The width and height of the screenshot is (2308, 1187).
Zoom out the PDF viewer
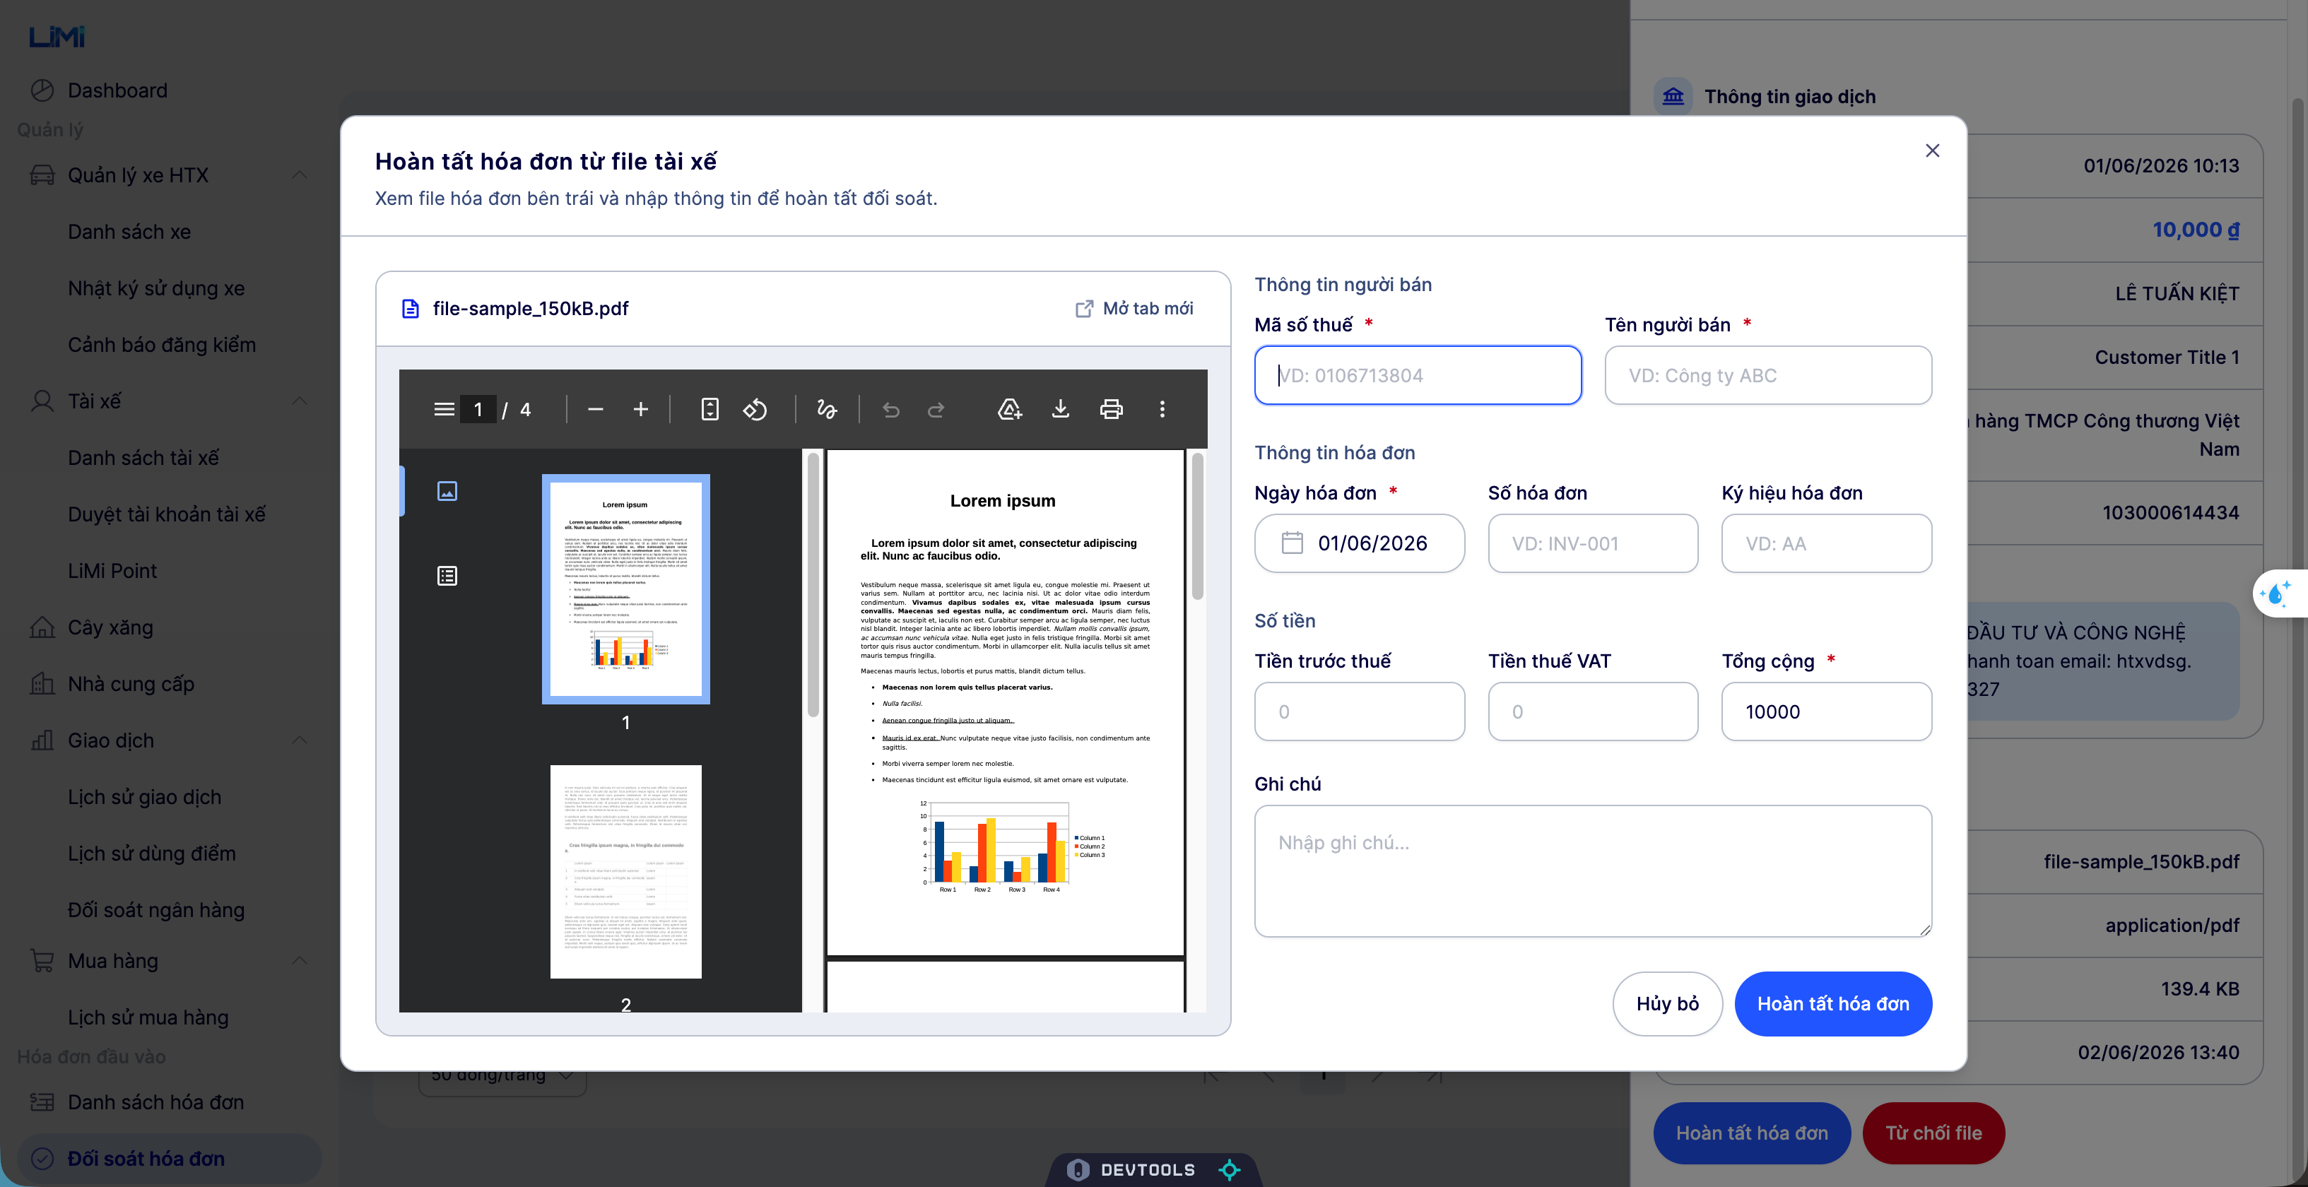pyautogui.click(x=596, y=409)
